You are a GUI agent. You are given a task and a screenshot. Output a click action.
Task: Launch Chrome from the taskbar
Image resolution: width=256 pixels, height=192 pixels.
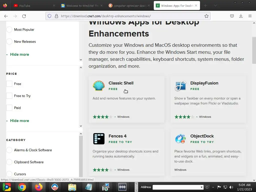(x=22, y=187)
